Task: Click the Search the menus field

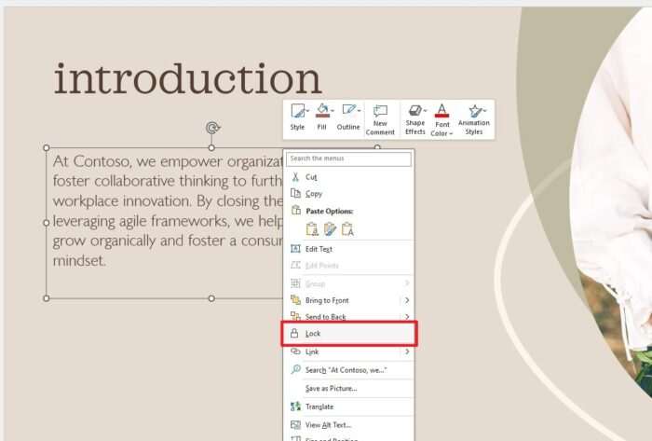Action: (x=348, y=159)
